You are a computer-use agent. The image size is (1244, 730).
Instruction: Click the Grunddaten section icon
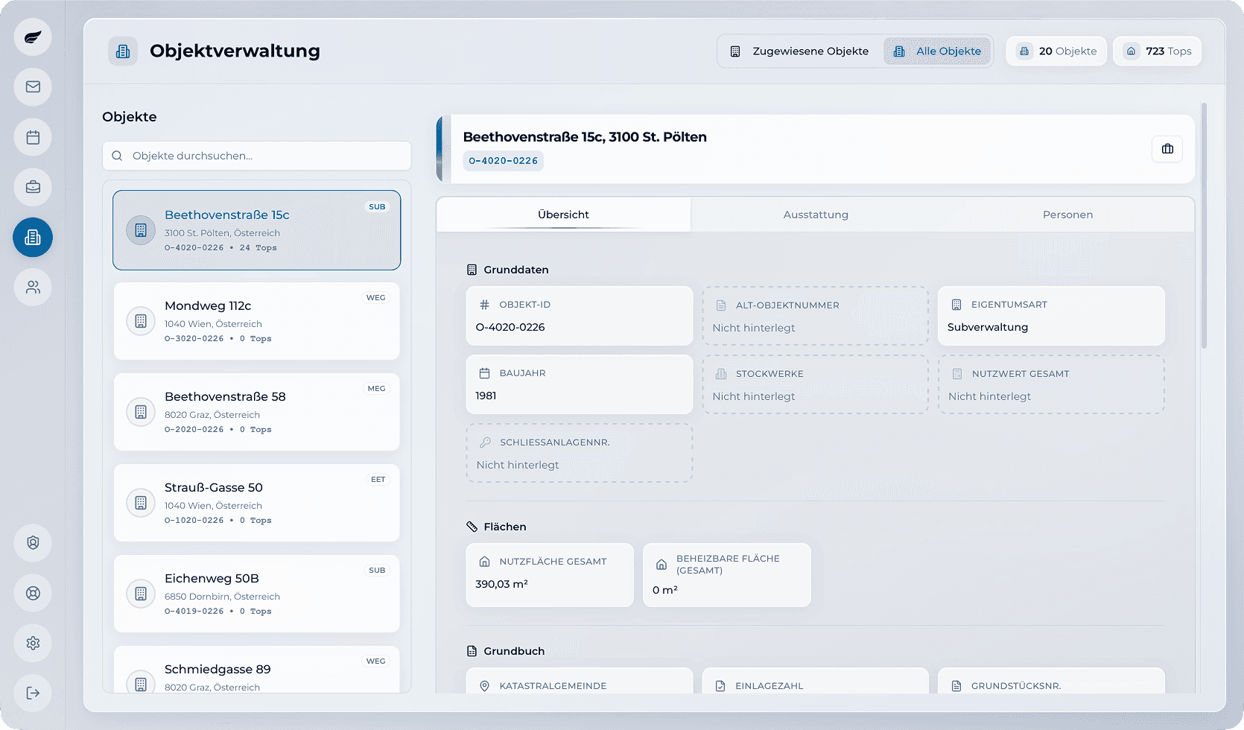pyautogui.click(x=472, y=270)
